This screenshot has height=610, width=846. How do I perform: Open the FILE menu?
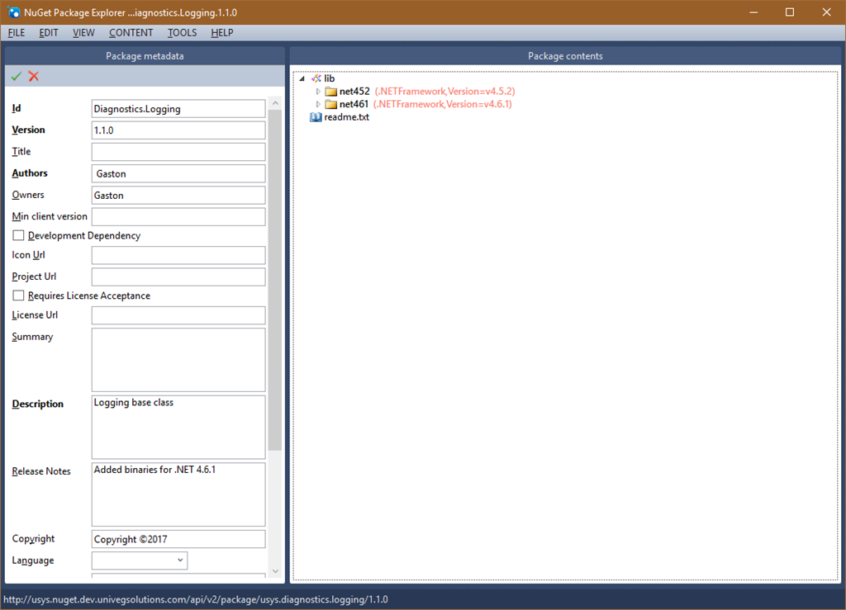(x=17, y=33)
